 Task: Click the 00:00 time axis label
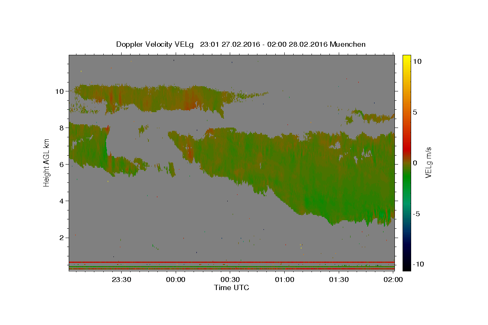point(176,279)
